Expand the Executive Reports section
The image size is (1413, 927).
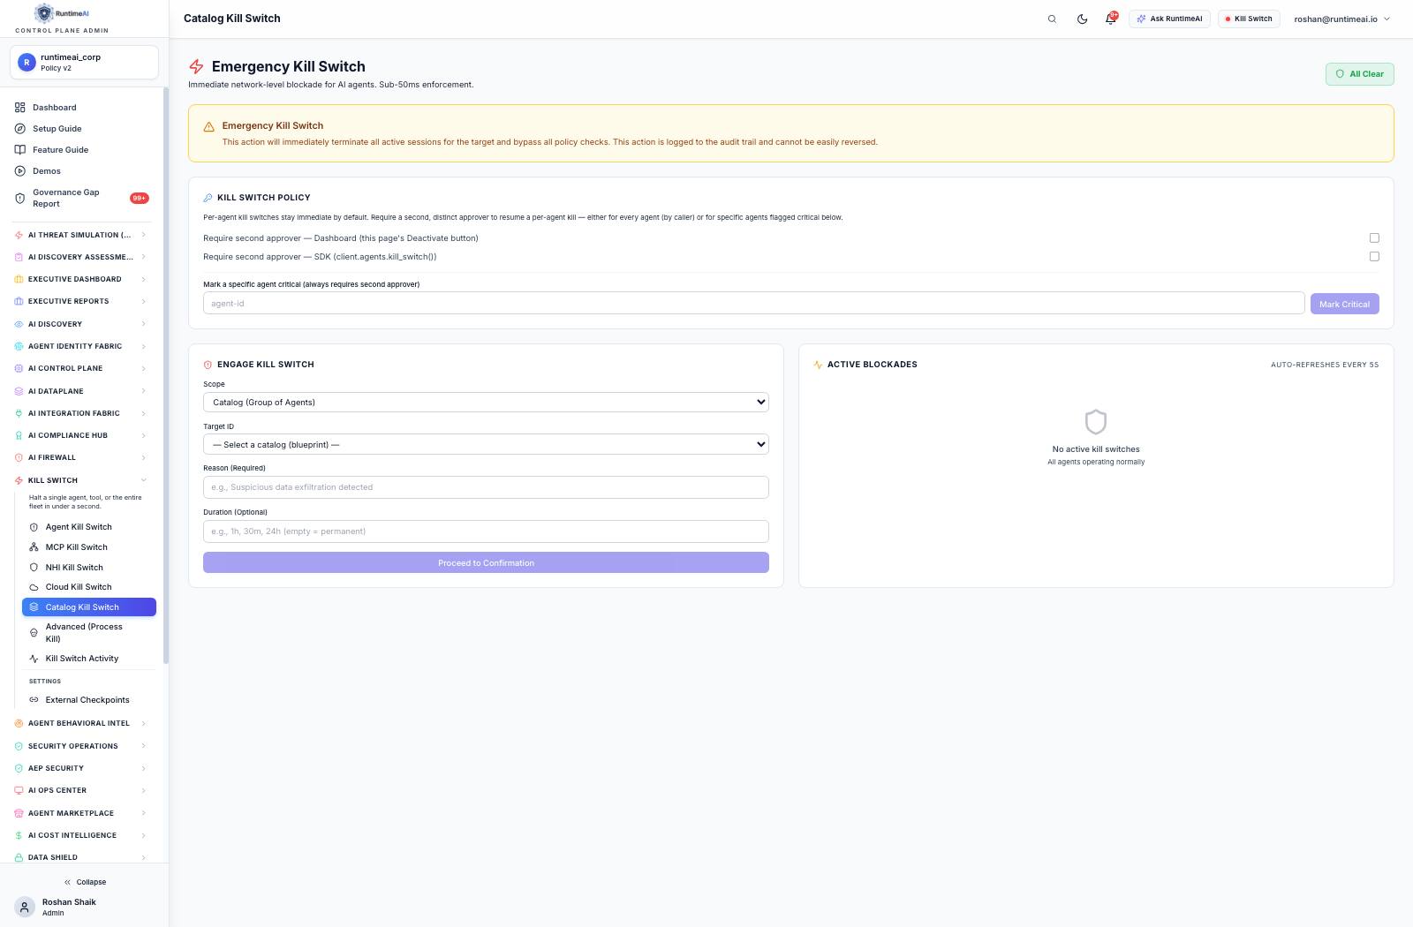click(80, 301)
